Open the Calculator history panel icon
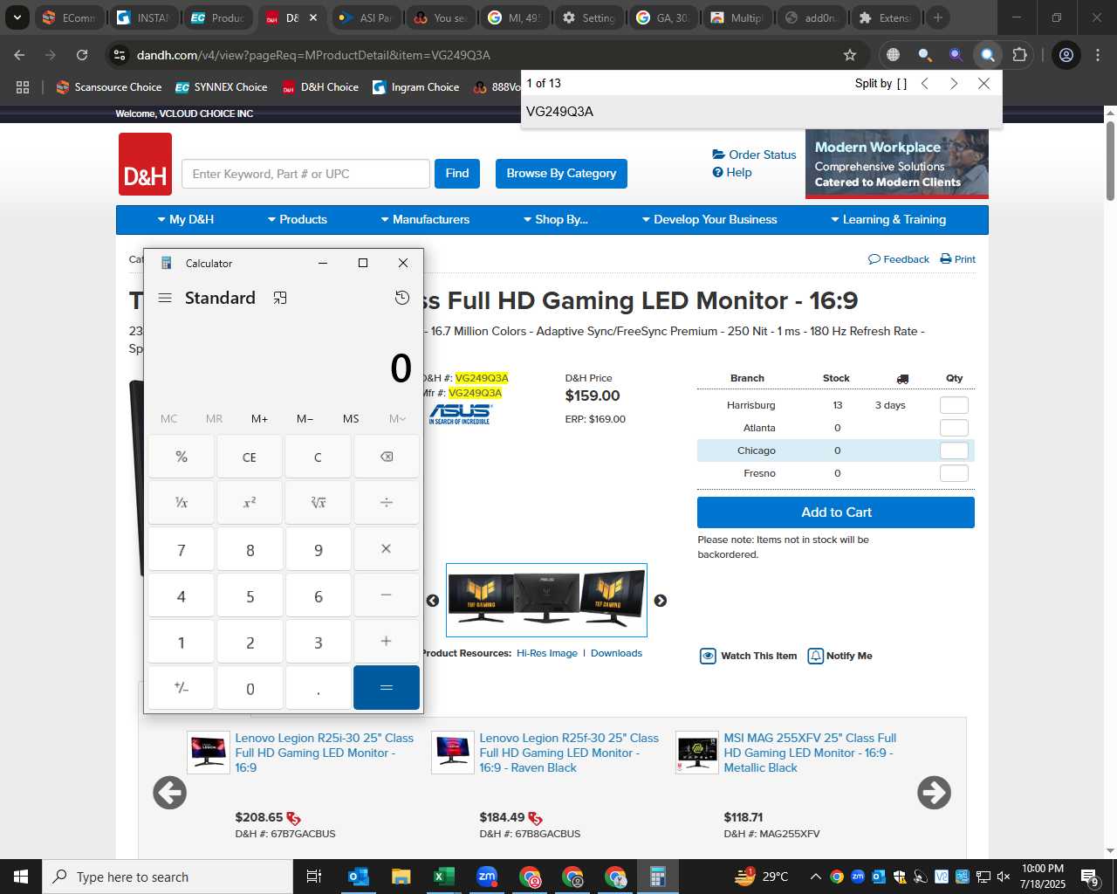The height and width of the screenshot is (894, 1117). 402,298
